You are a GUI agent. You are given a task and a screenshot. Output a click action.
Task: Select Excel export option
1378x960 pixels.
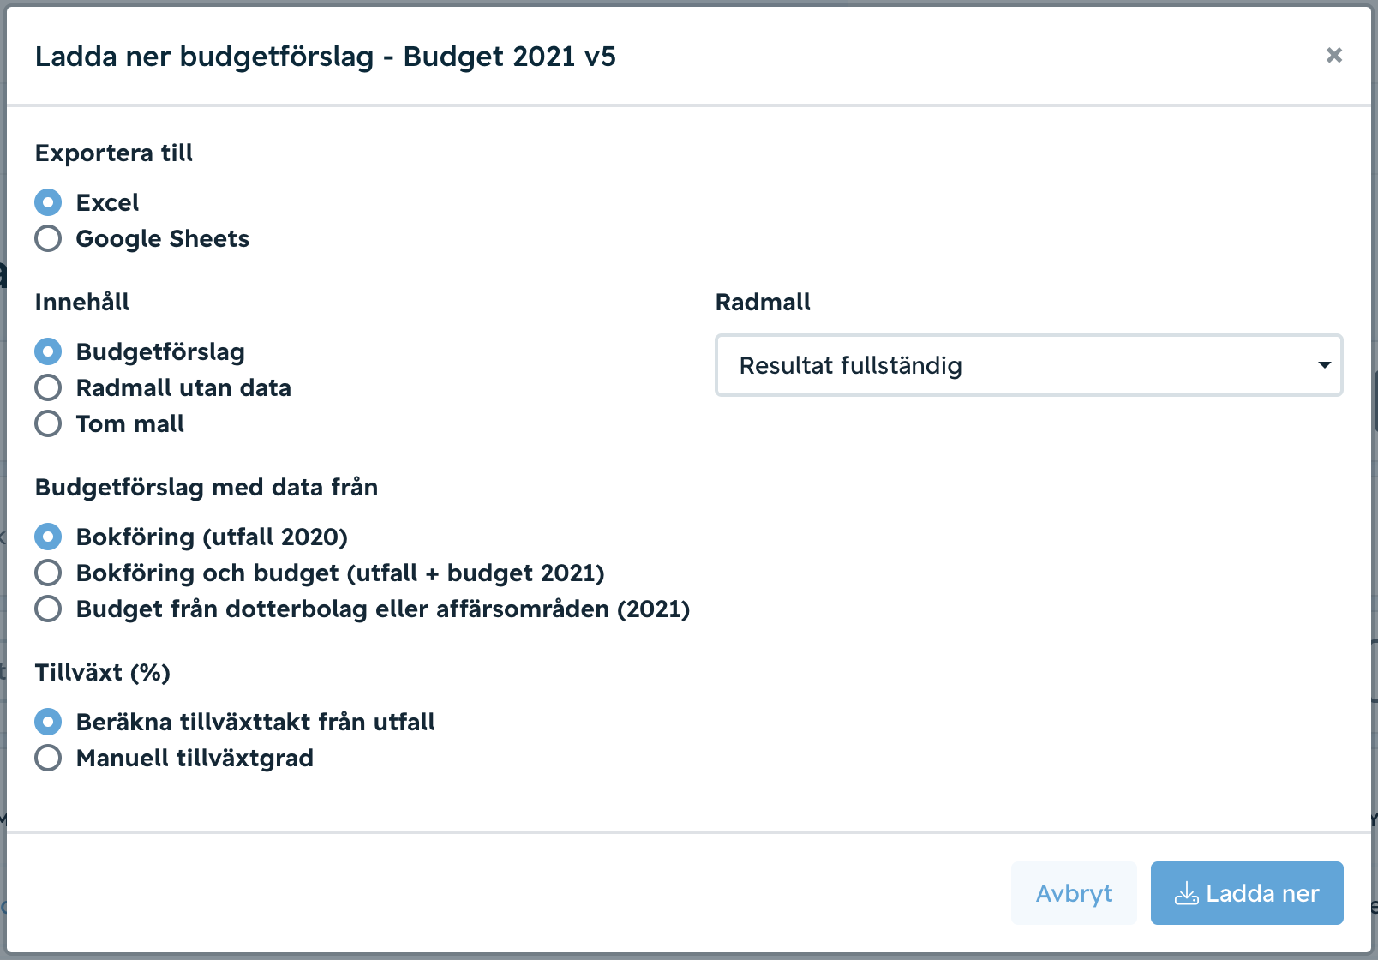48,202
